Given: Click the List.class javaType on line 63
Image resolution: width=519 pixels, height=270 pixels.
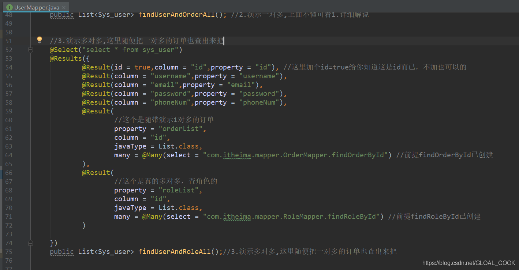Looking at the screenshot, I should (179, 146).
